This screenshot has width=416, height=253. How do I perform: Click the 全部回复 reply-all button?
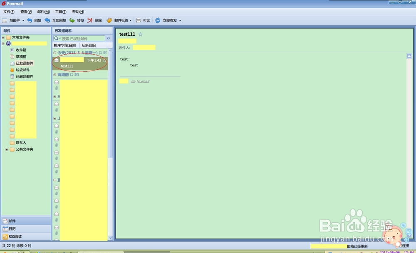point(55,20)
